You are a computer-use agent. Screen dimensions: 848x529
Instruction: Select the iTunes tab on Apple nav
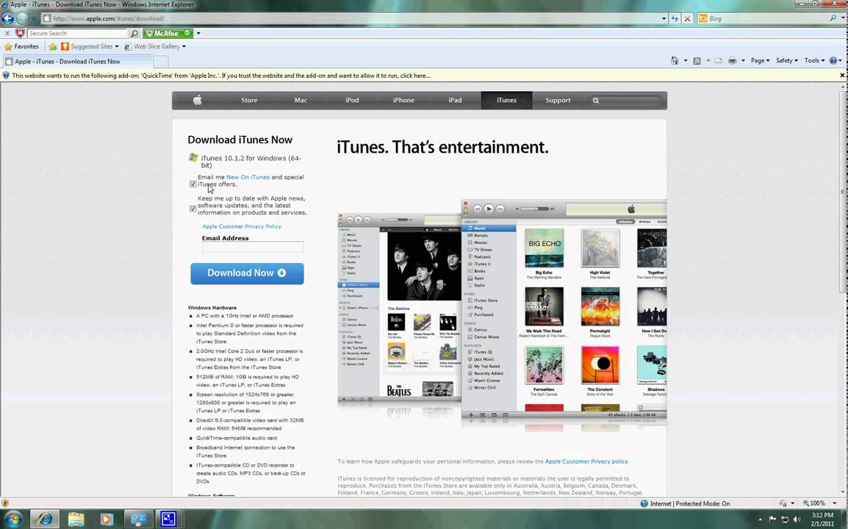[x=507, y=100]
